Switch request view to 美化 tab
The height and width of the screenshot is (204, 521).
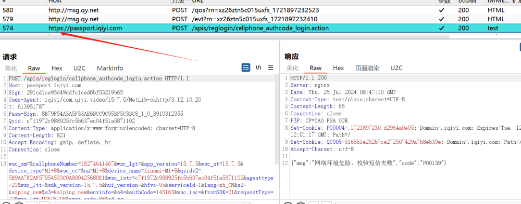[11, 68]
